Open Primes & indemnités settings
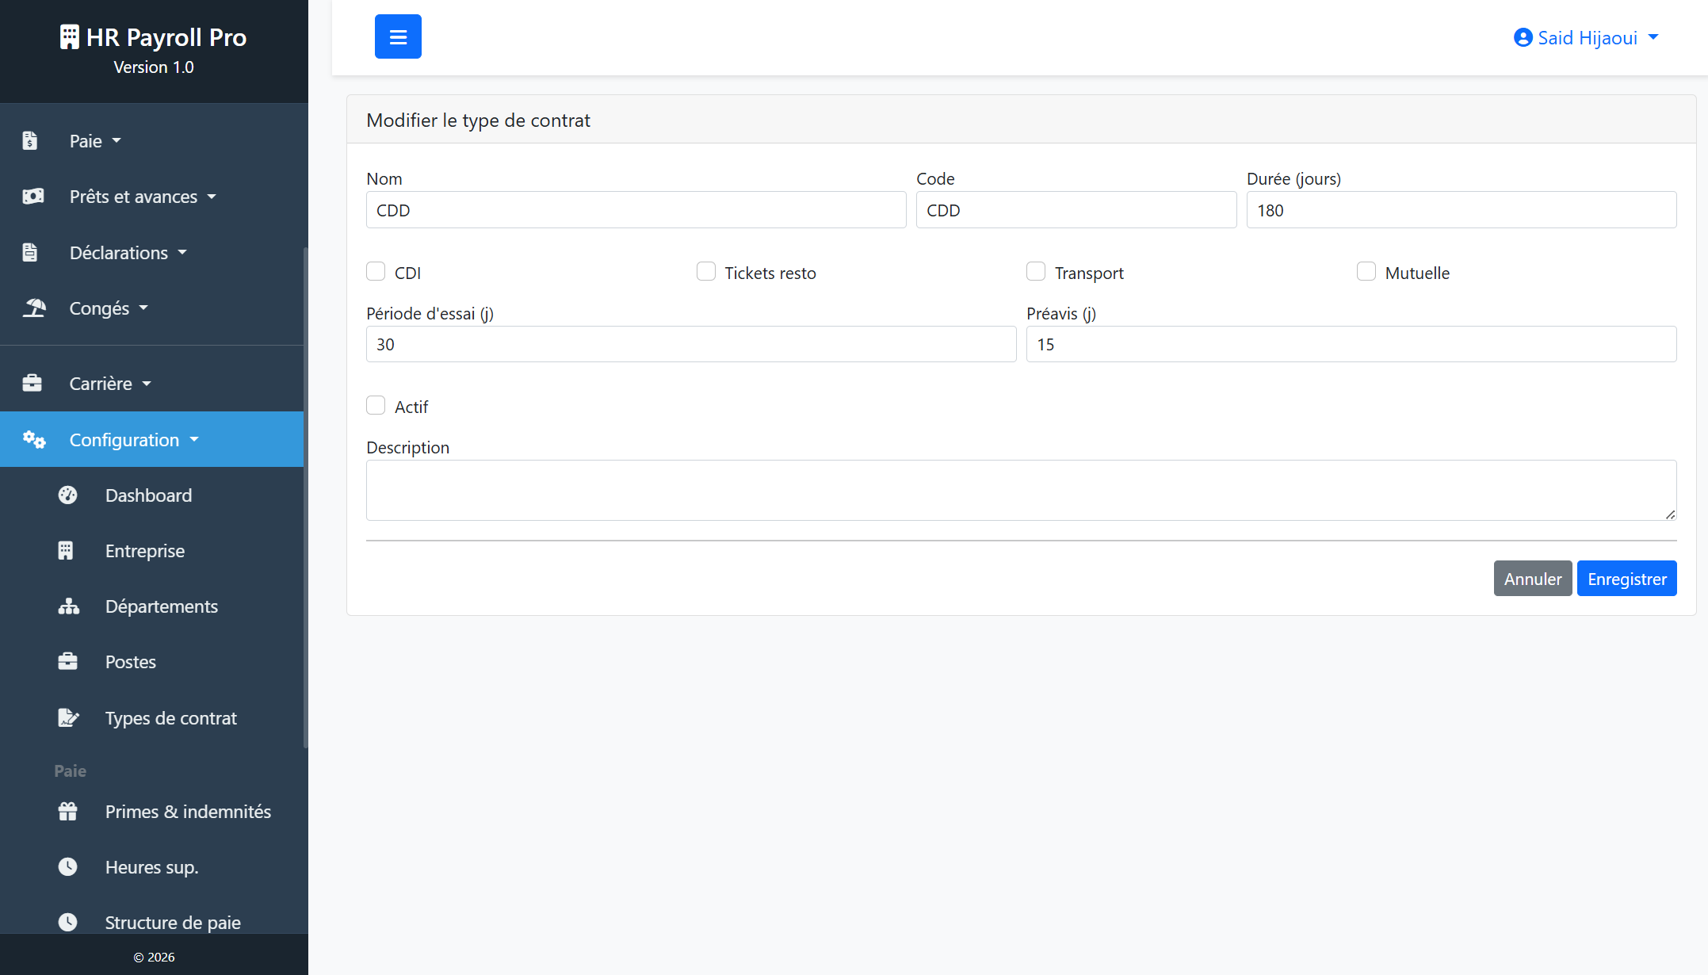This screenshot has width=1708, height=975. point(152,812)
